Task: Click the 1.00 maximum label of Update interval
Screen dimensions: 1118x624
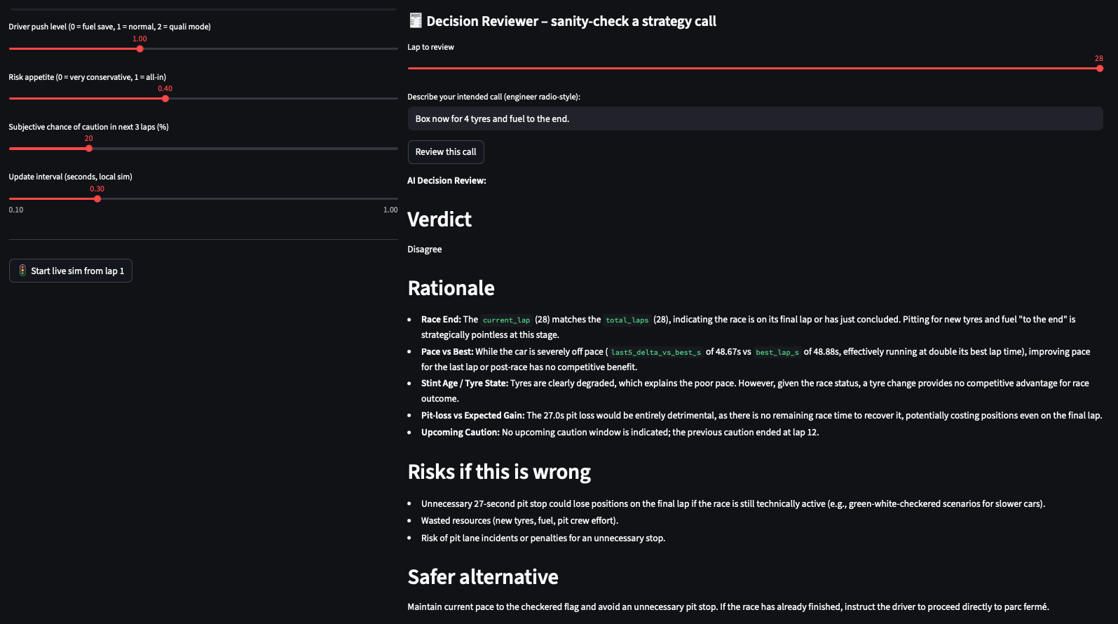Action: [390, 210]
